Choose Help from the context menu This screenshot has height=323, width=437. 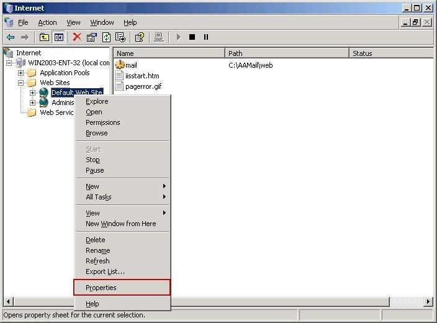(x=123, y=304)
